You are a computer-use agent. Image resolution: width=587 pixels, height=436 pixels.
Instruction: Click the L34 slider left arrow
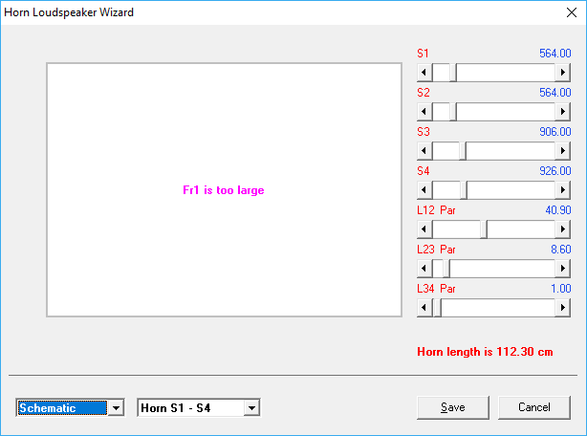(x=424, y=308)
